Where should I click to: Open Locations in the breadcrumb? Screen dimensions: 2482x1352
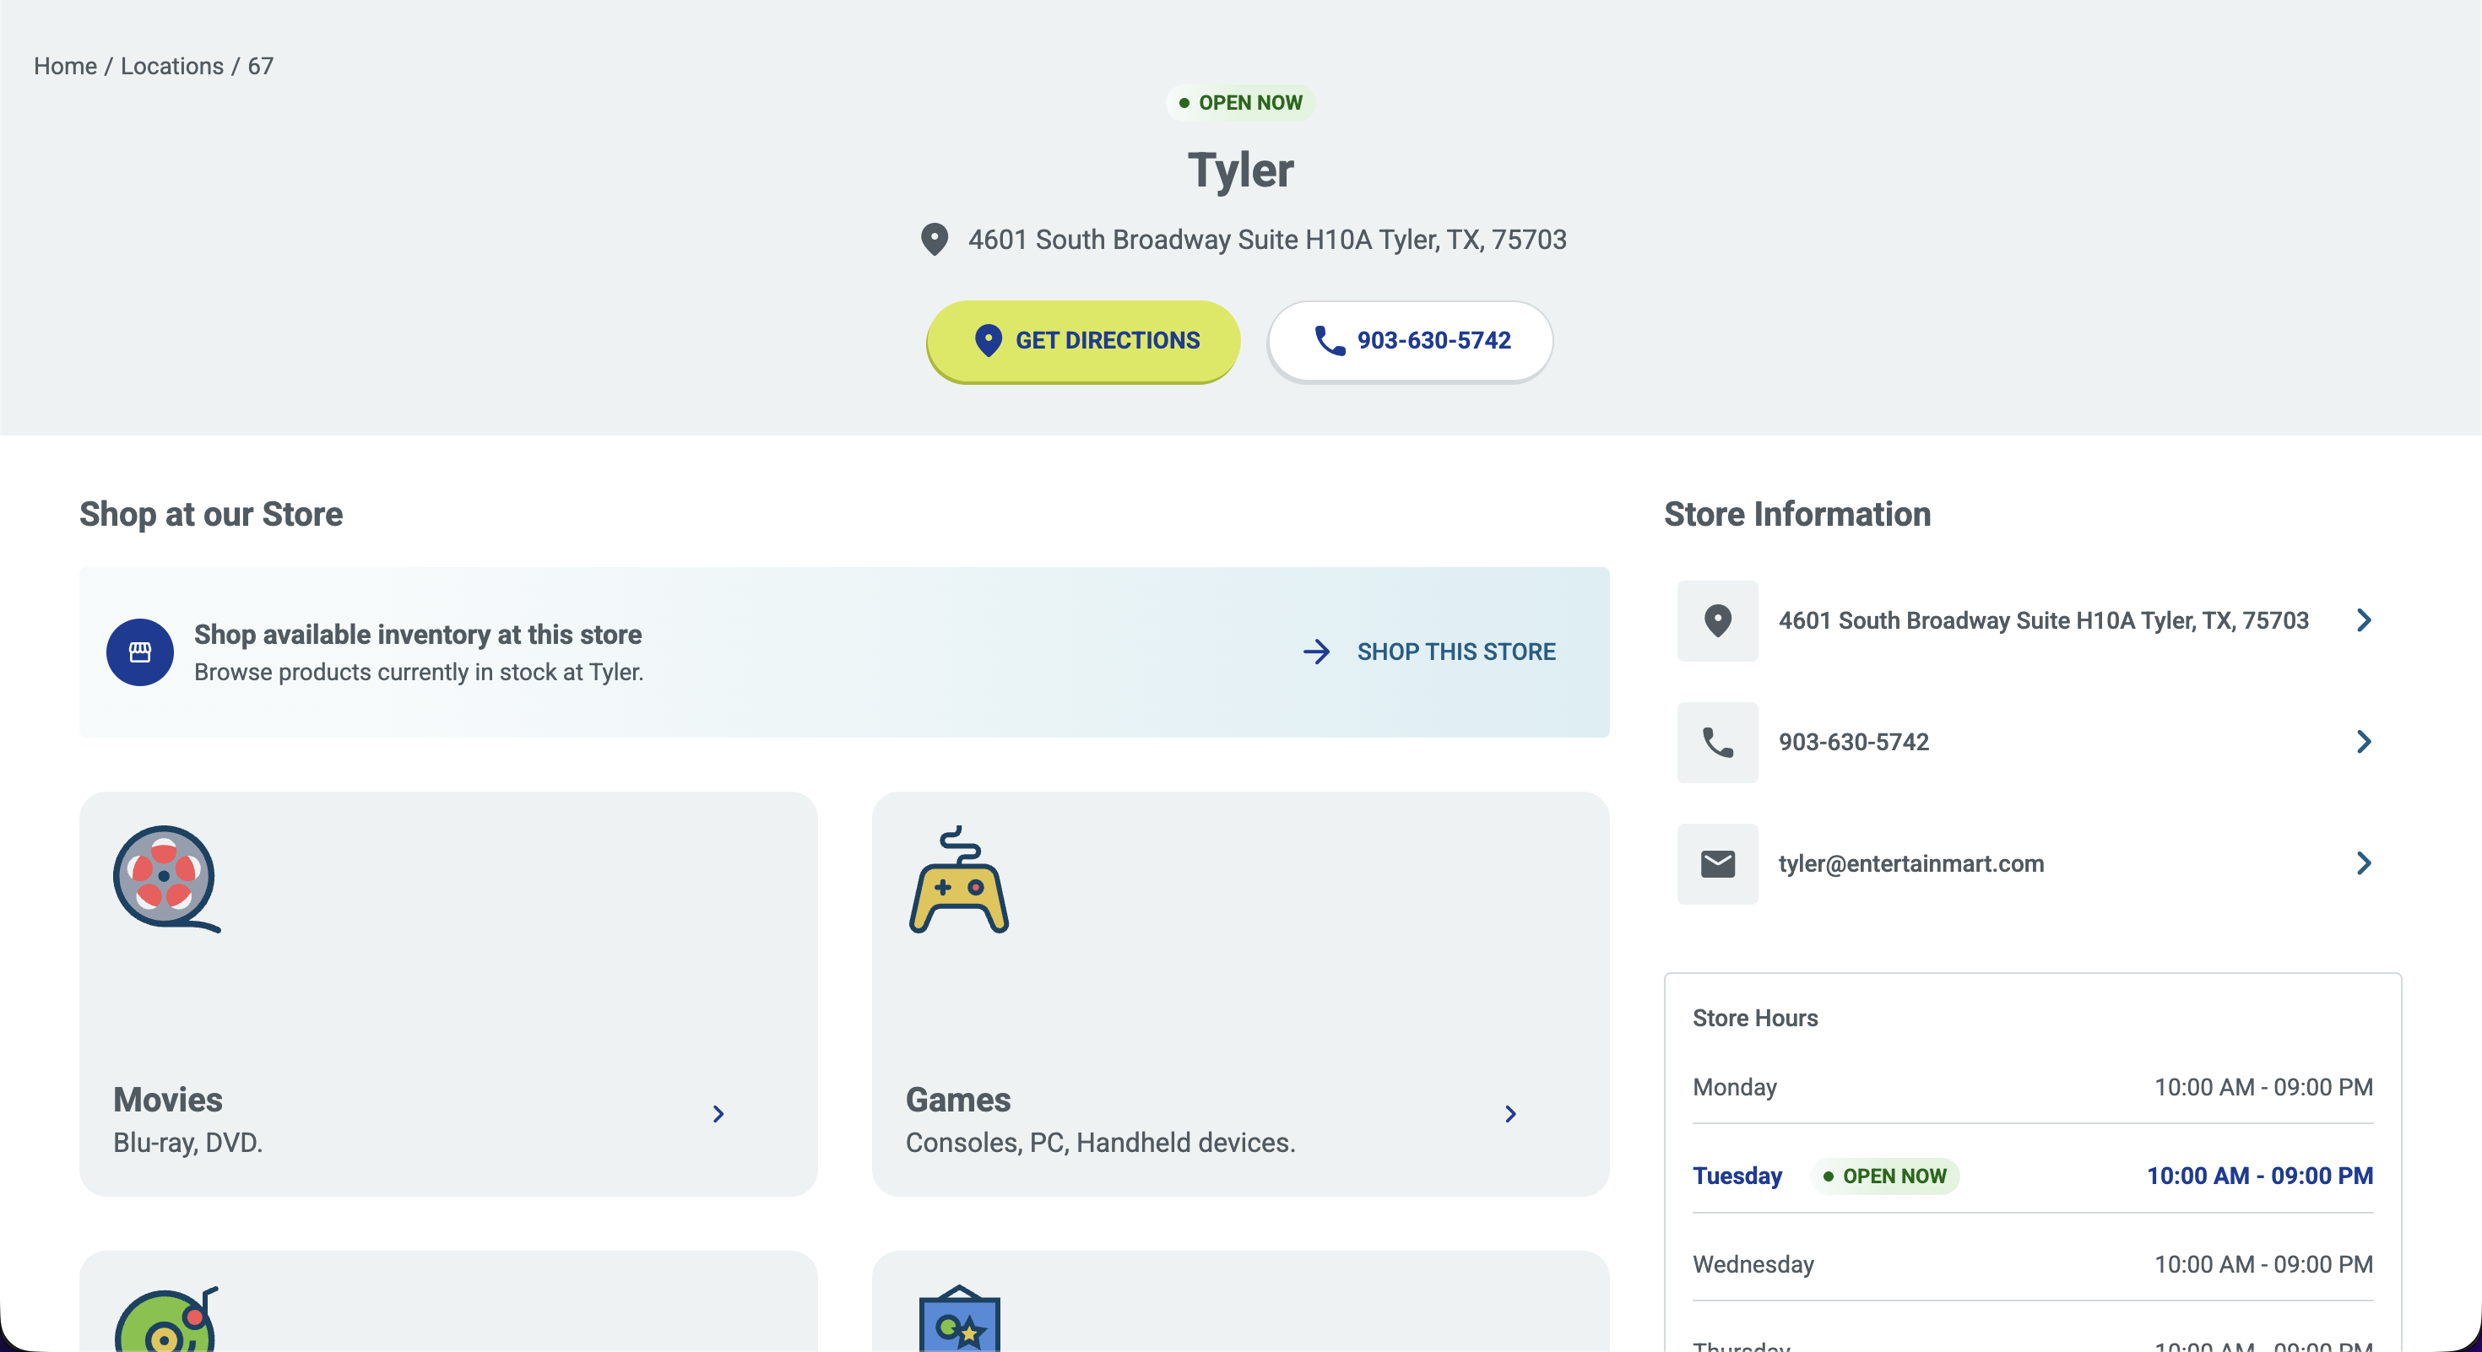pos(171,66)
